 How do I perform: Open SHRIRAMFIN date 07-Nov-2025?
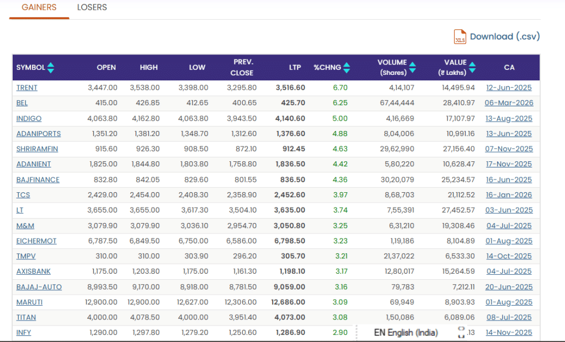coord(509,149)
